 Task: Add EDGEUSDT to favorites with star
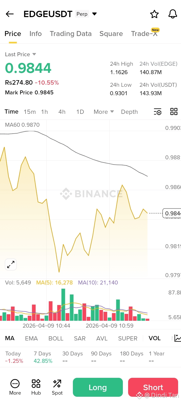click(154, 14)
